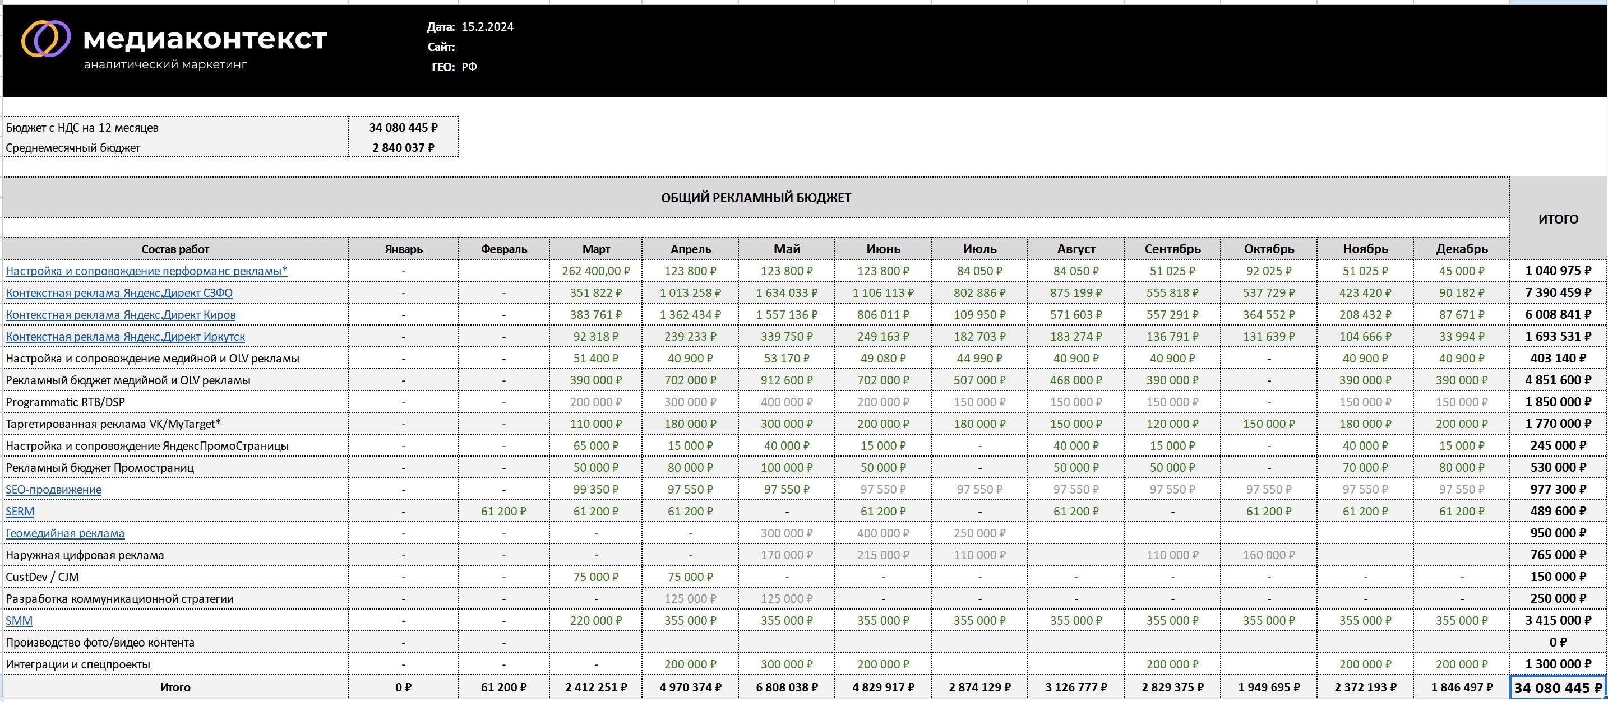This screenshot has height=702, width=1608.
Task: Follow the SEO-продвижение link
Action: (x=53, y=489)
